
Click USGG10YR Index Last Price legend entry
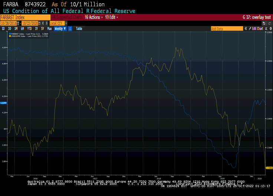click(x=29, y=36)
